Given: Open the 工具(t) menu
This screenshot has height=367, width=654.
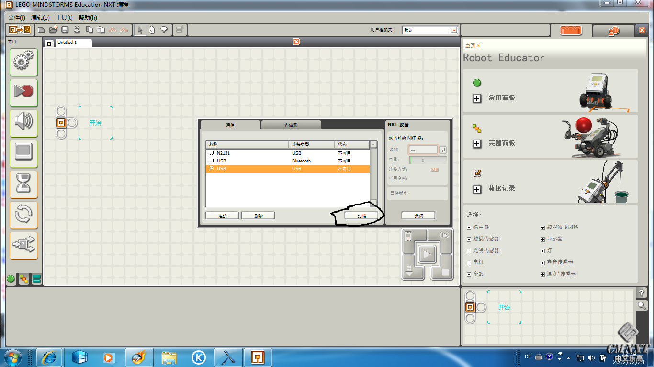Looking at the screenshot, I should tap(64, 18).
